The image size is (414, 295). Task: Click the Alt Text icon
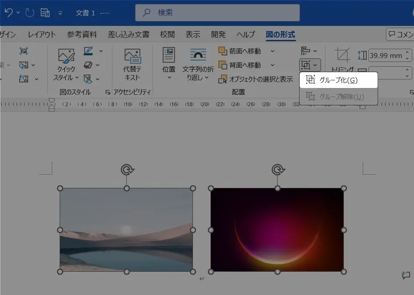132,56
